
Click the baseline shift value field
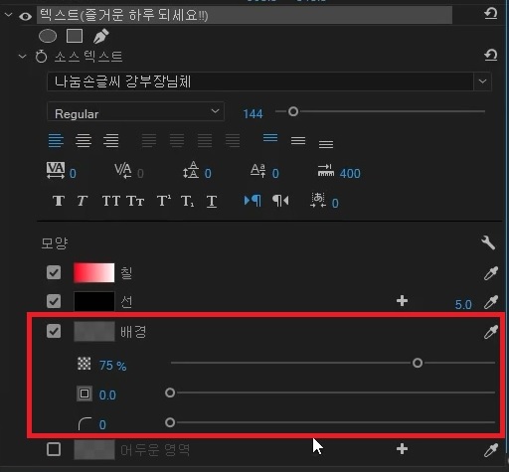point(275,174)
